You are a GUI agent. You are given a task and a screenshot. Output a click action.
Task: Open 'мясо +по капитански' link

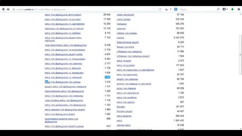pyautogui.click(x=128, y=93)
